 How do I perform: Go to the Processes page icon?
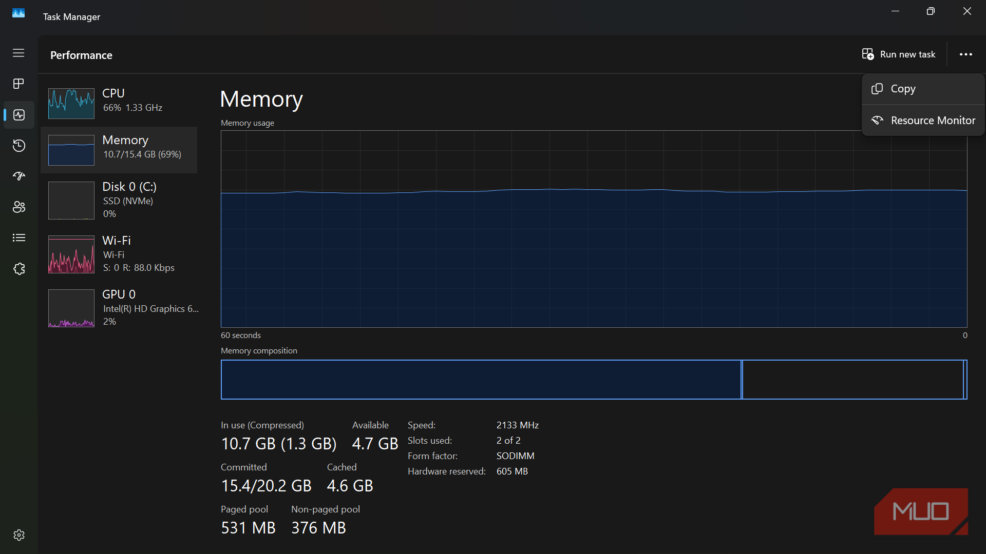click(18, 84)
